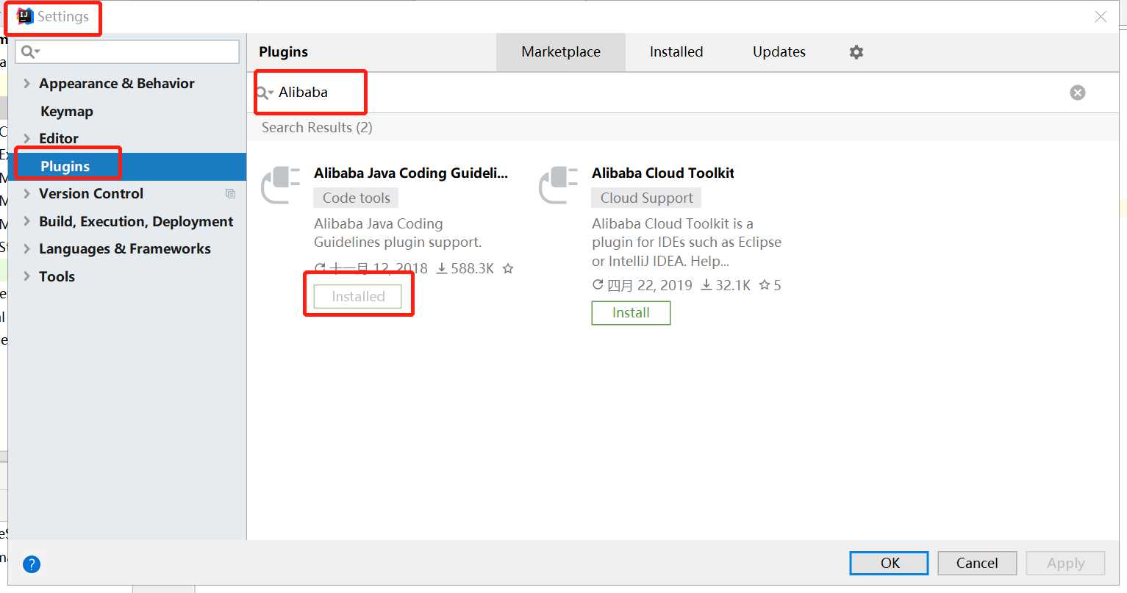Screen dimensions: 1127x593
Task: Expand the Version Control node
Action: (x=27, y=194)
